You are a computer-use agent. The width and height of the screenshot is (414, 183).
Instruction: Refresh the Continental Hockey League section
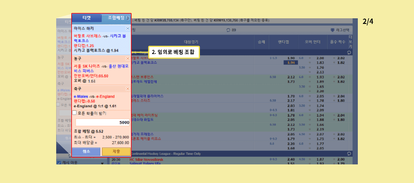(x=349, y=154)
